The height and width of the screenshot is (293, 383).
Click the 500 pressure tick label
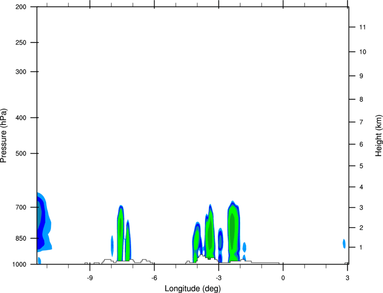21,153
